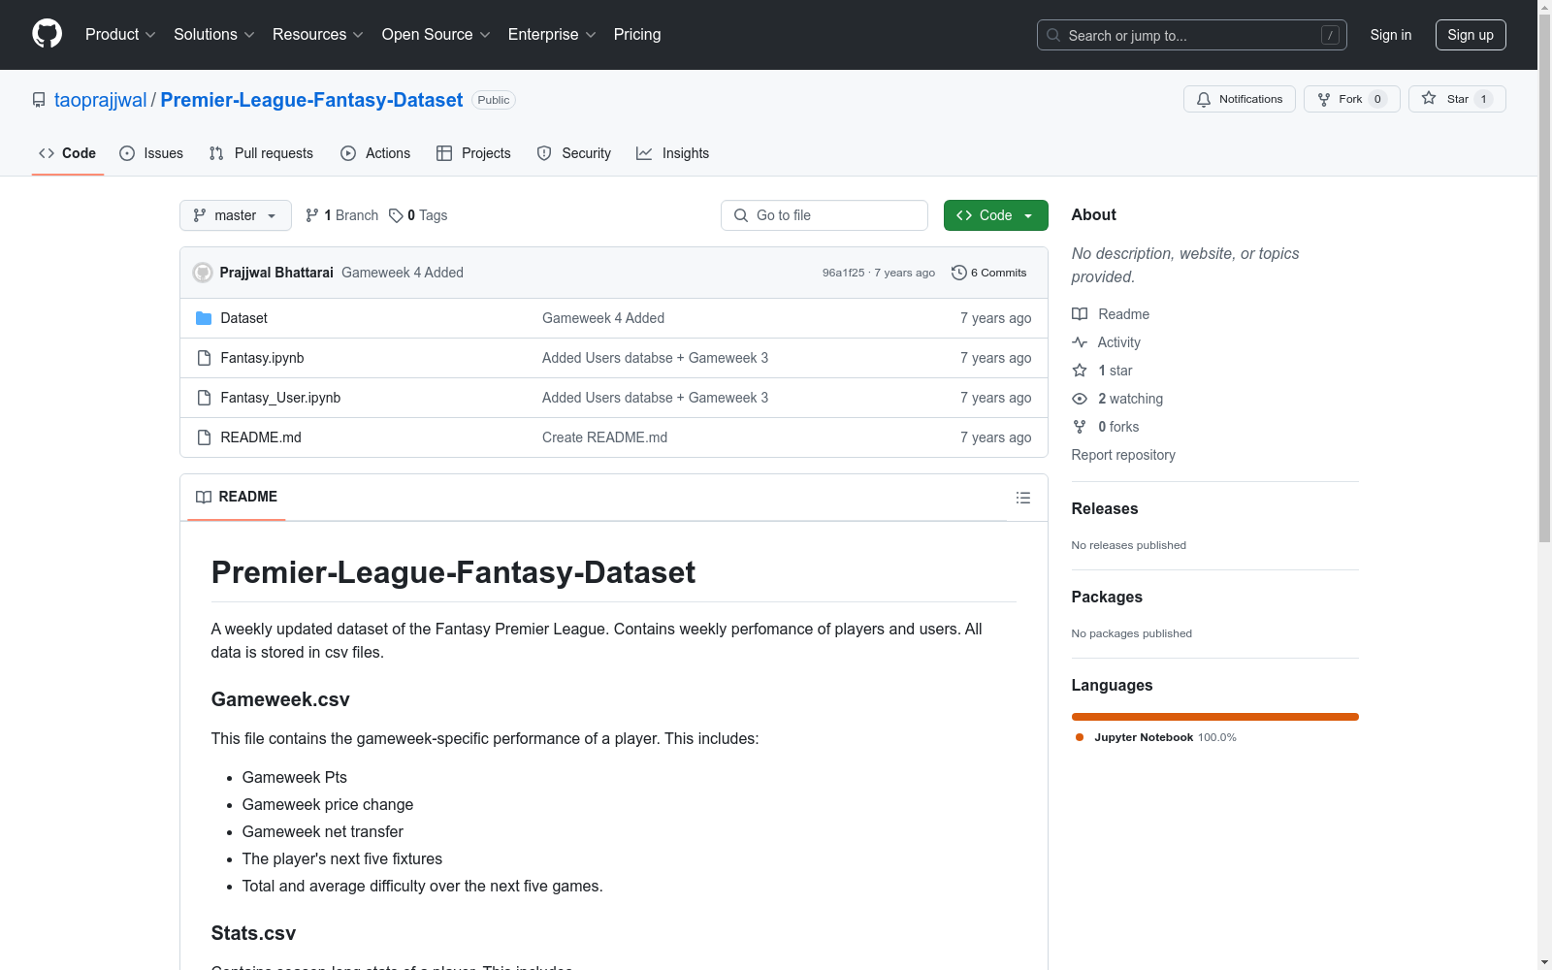This screenshot has width=1552, height=970.
Task: Click the Gameweek 4 Added commit message in header
Action: [403, 273]
